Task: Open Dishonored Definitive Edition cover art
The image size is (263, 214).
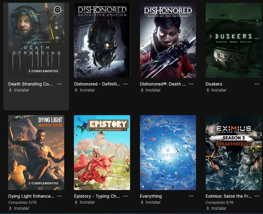Action: (x=102, y=40)
